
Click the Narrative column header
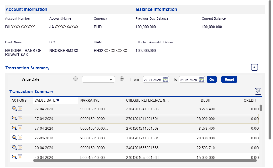tap(90, 100)
